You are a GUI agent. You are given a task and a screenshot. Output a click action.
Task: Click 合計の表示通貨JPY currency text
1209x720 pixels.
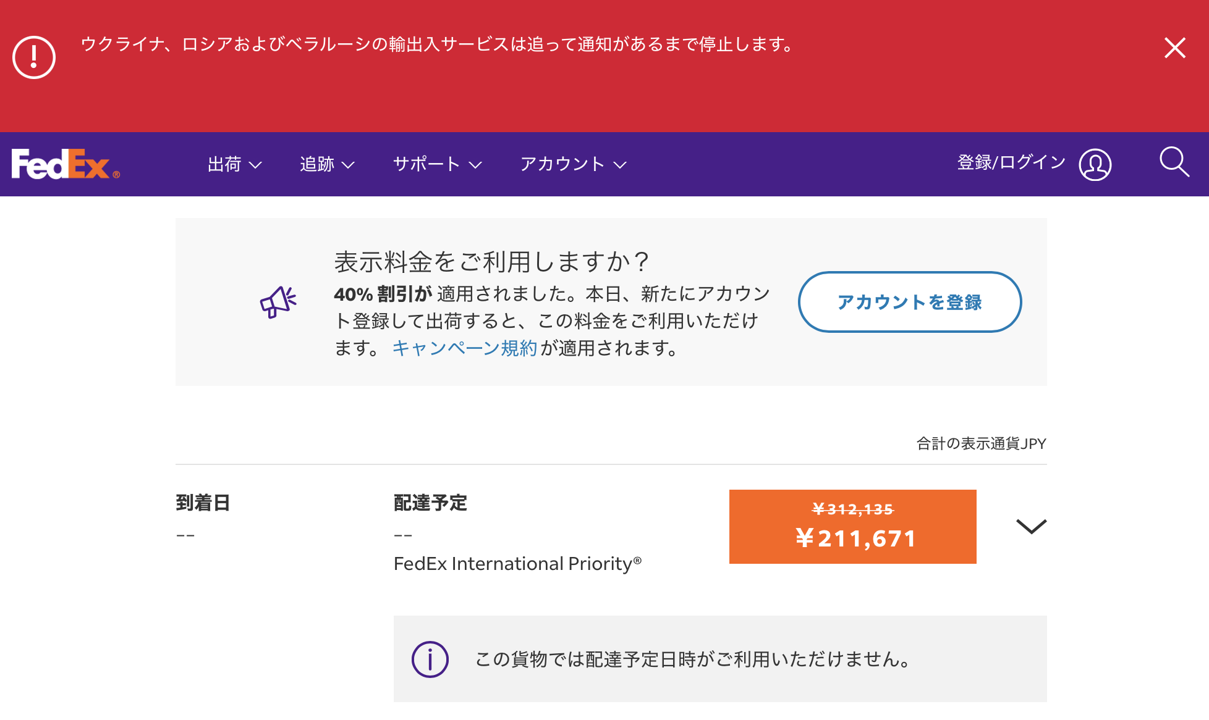coord(981,443)
